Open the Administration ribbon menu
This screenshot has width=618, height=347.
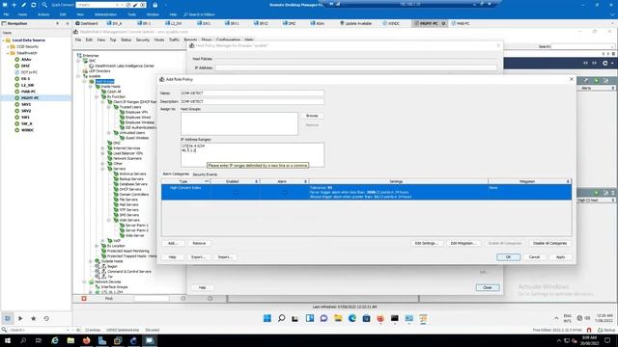[x=105, y=14]
